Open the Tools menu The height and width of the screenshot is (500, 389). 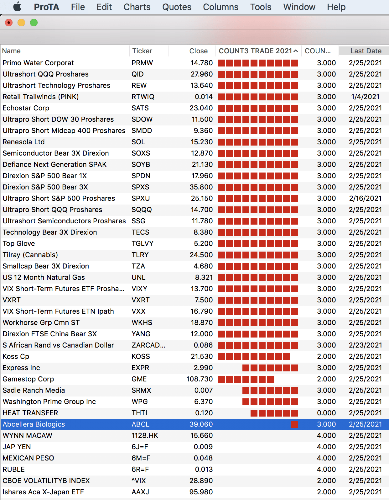pyautogui.click(x=261, y=7)
